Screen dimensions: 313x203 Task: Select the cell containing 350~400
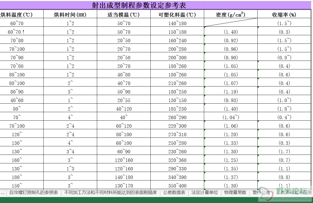coord(177,185)
